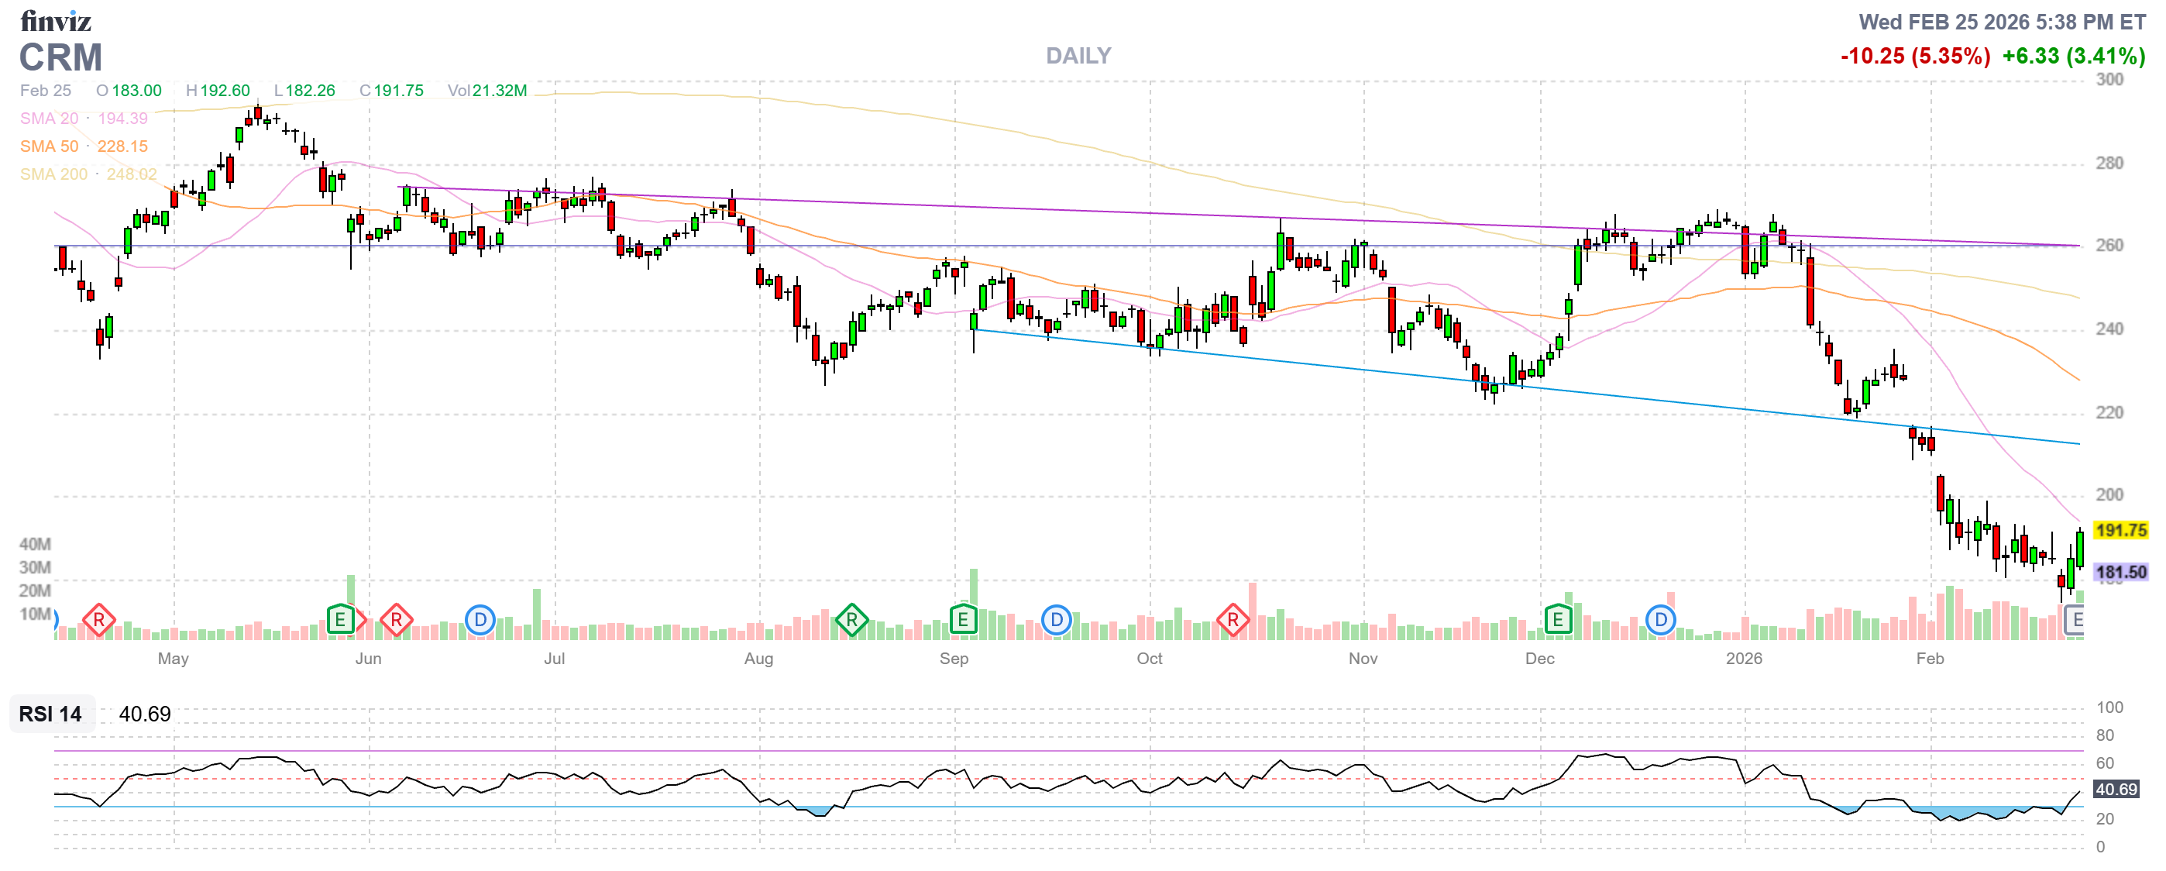The height and width of the screenshot is (871, 2166).
Task: Click the red R diamond marker in early June
Action: (395, 621)
